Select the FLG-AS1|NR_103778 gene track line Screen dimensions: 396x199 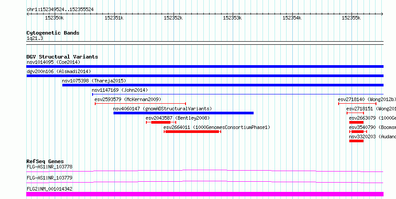(x=205, y=171)
